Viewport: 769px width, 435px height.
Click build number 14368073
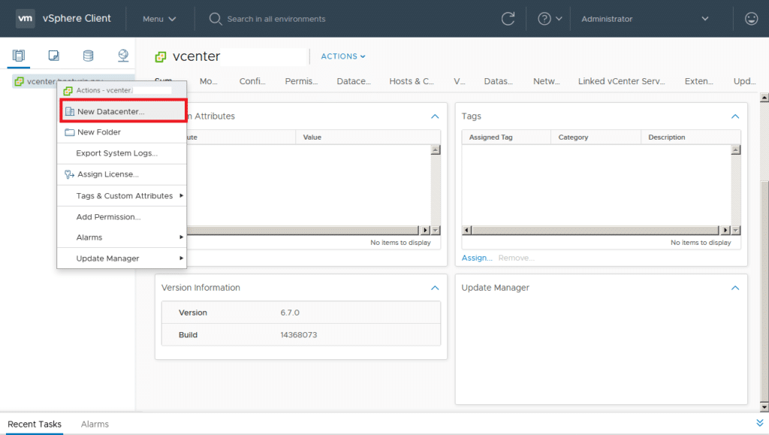[299, 335]
